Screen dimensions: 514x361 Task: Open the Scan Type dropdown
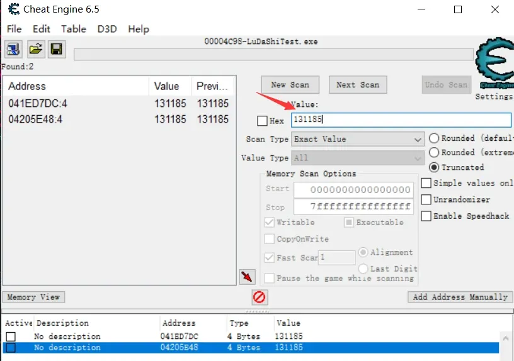click(358, 139)
